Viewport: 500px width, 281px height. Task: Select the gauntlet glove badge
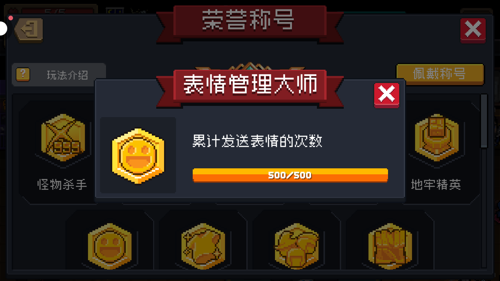tap(390, 246)
